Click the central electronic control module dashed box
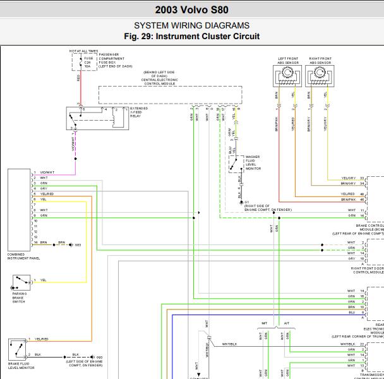The height and width of the screenshot is (379, 384). pyautogui.click(x=170, y=95)
